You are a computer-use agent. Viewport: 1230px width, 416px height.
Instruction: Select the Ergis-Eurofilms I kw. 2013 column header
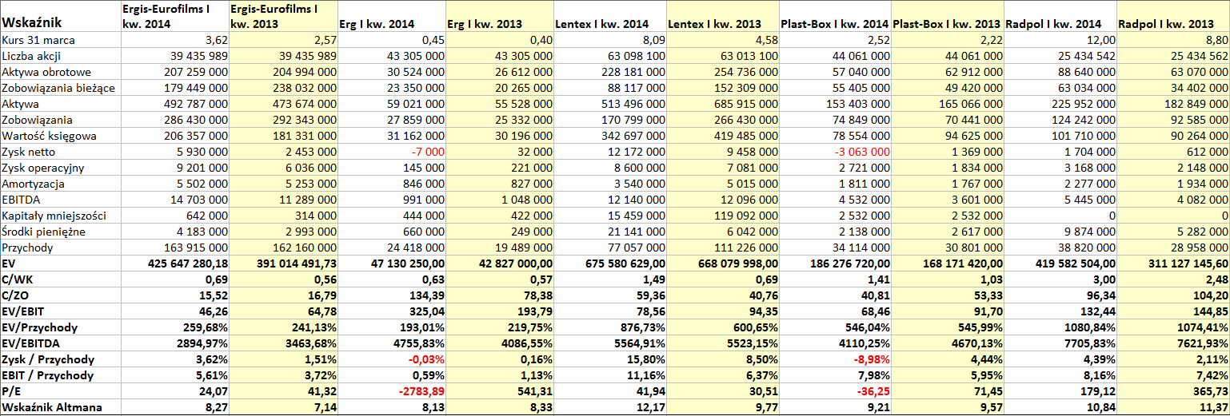tap(282, 16)
